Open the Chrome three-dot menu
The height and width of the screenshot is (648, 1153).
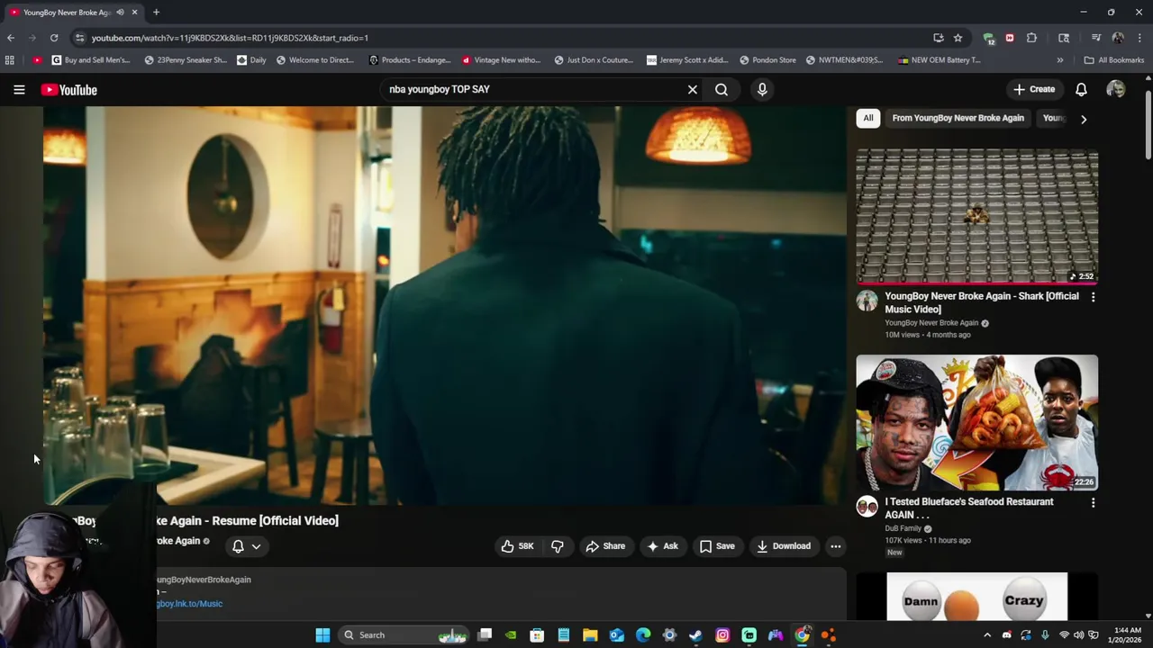coord(1139,38)
